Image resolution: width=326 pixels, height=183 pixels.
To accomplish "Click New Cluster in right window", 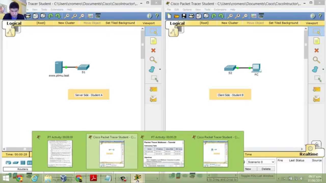I will tap(230, 23).
